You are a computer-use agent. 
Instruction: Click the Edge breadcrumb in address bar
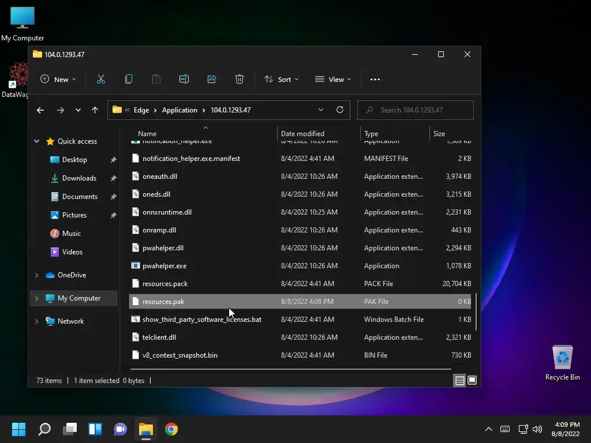[141, 110]
